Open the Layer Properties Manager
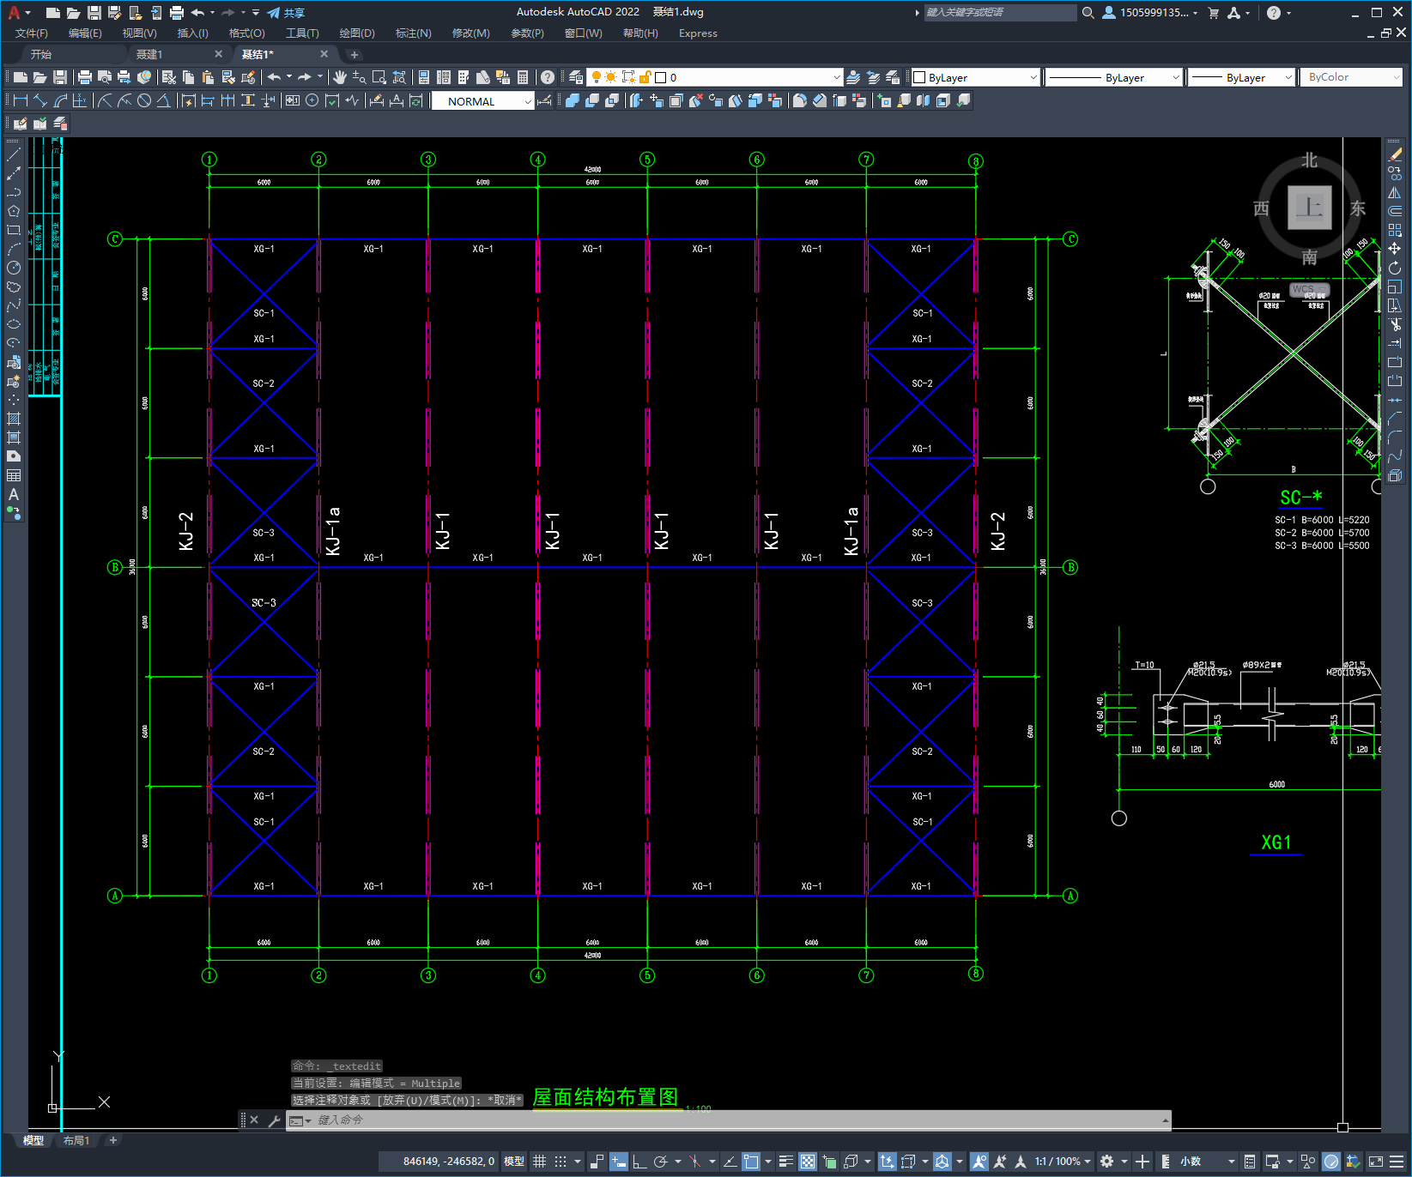This screenshot has height=1177, width=1412. click(576, 77)
